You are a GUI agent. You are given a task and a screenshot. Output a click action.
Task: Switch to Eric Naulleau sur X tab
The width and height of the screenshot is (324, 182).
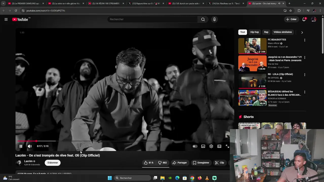pyautogui.click(x=226, y=4)
